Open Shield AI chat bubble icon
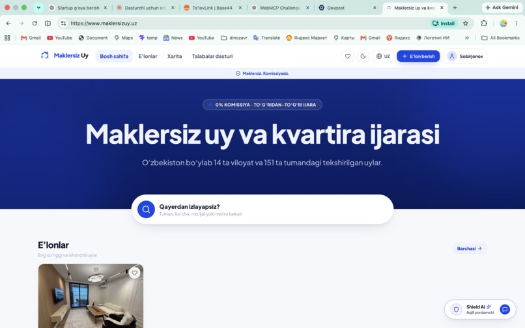Screen dimensions: 525x328 pos(505,309)
